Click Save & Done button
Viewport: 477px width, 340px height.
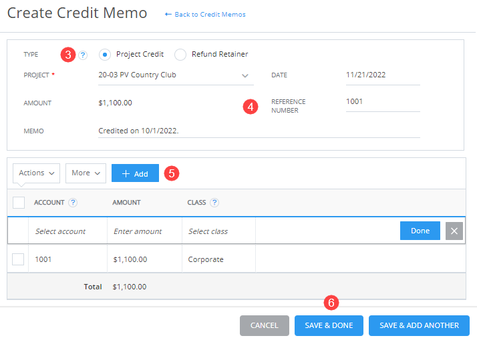coord(329,325)
